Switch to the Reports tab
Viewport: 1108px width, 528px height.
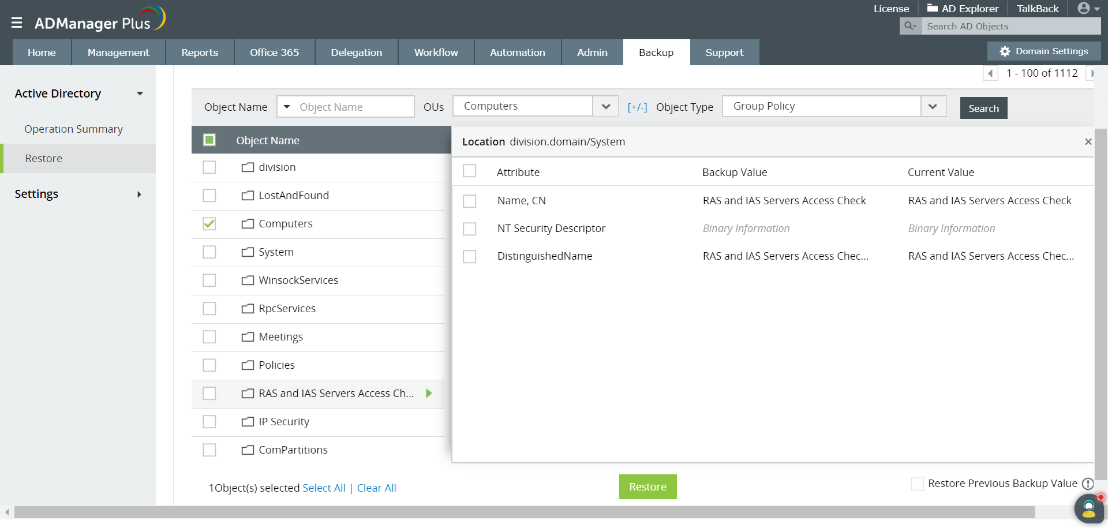click(x=200, y=53)
